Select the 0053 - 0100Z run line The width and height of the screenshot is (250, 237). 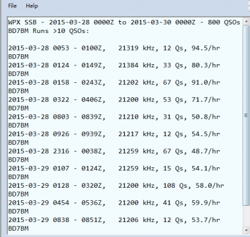[114, 48]
